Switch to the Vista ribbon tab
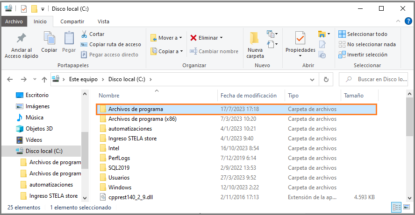415x215 pixels. click(x=103, y=21)
